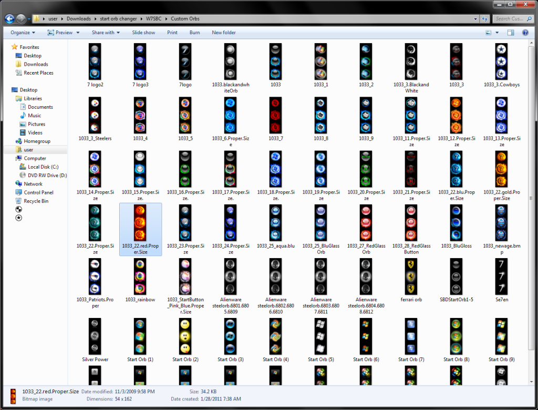
Task: Select the 1033_27_RedGlass Orb file
Action: 366,230
